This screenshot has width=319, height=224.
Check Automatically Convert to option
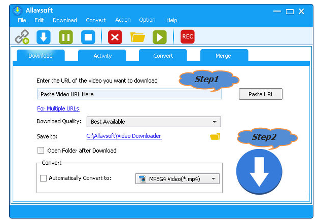[43, 178]
